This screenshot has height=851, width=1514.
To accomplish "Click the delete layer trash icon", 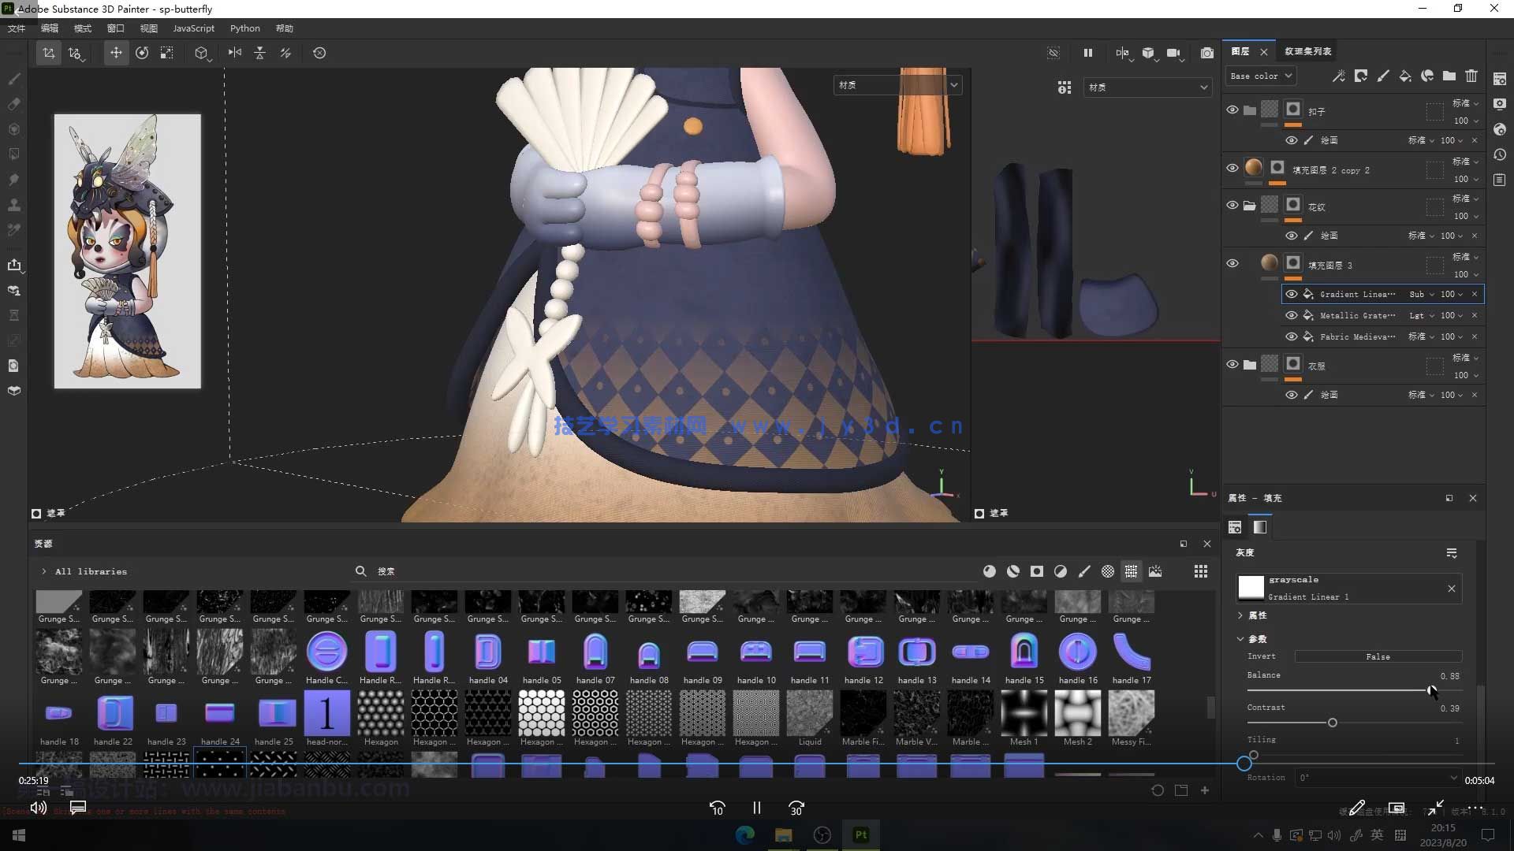I will (x=1471, y=76).
